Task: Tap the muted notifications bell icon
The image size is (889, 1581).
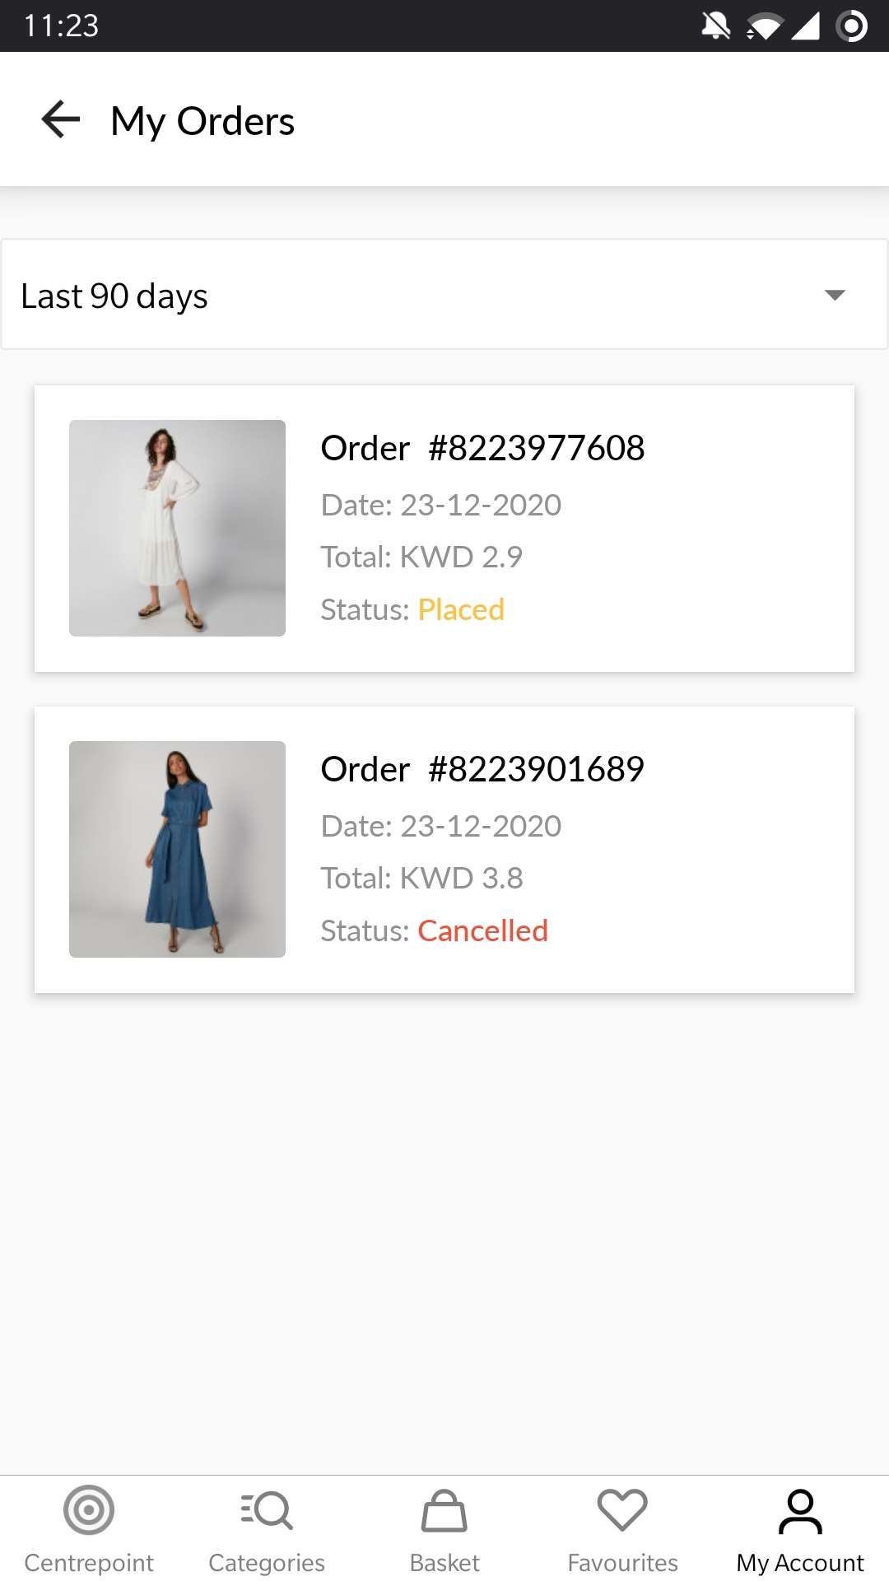Action: coord(715,26)
